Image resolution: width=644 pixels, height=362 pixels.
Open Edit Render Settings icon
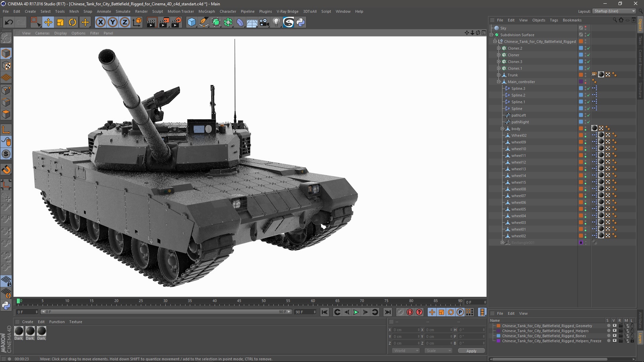[176, 22]
